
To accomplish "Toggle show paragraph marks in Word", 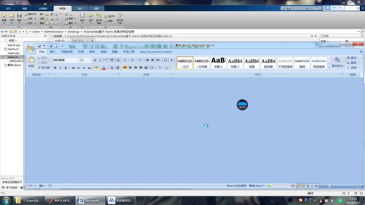I will [x=171, y=60].
